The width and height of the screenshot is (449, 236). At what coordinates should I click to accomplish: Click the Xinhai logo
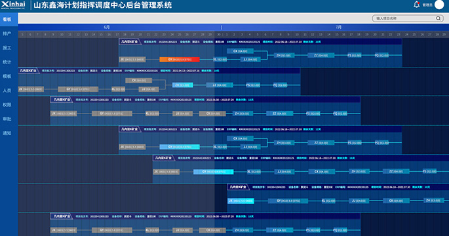pyautogui.click(x=13, y=5)
